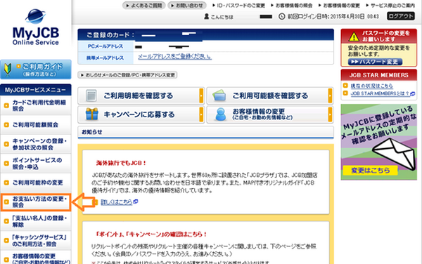Screen dimensions: 422x264
Task: Click the パスワード変更 button
Action: click(375, 62)
